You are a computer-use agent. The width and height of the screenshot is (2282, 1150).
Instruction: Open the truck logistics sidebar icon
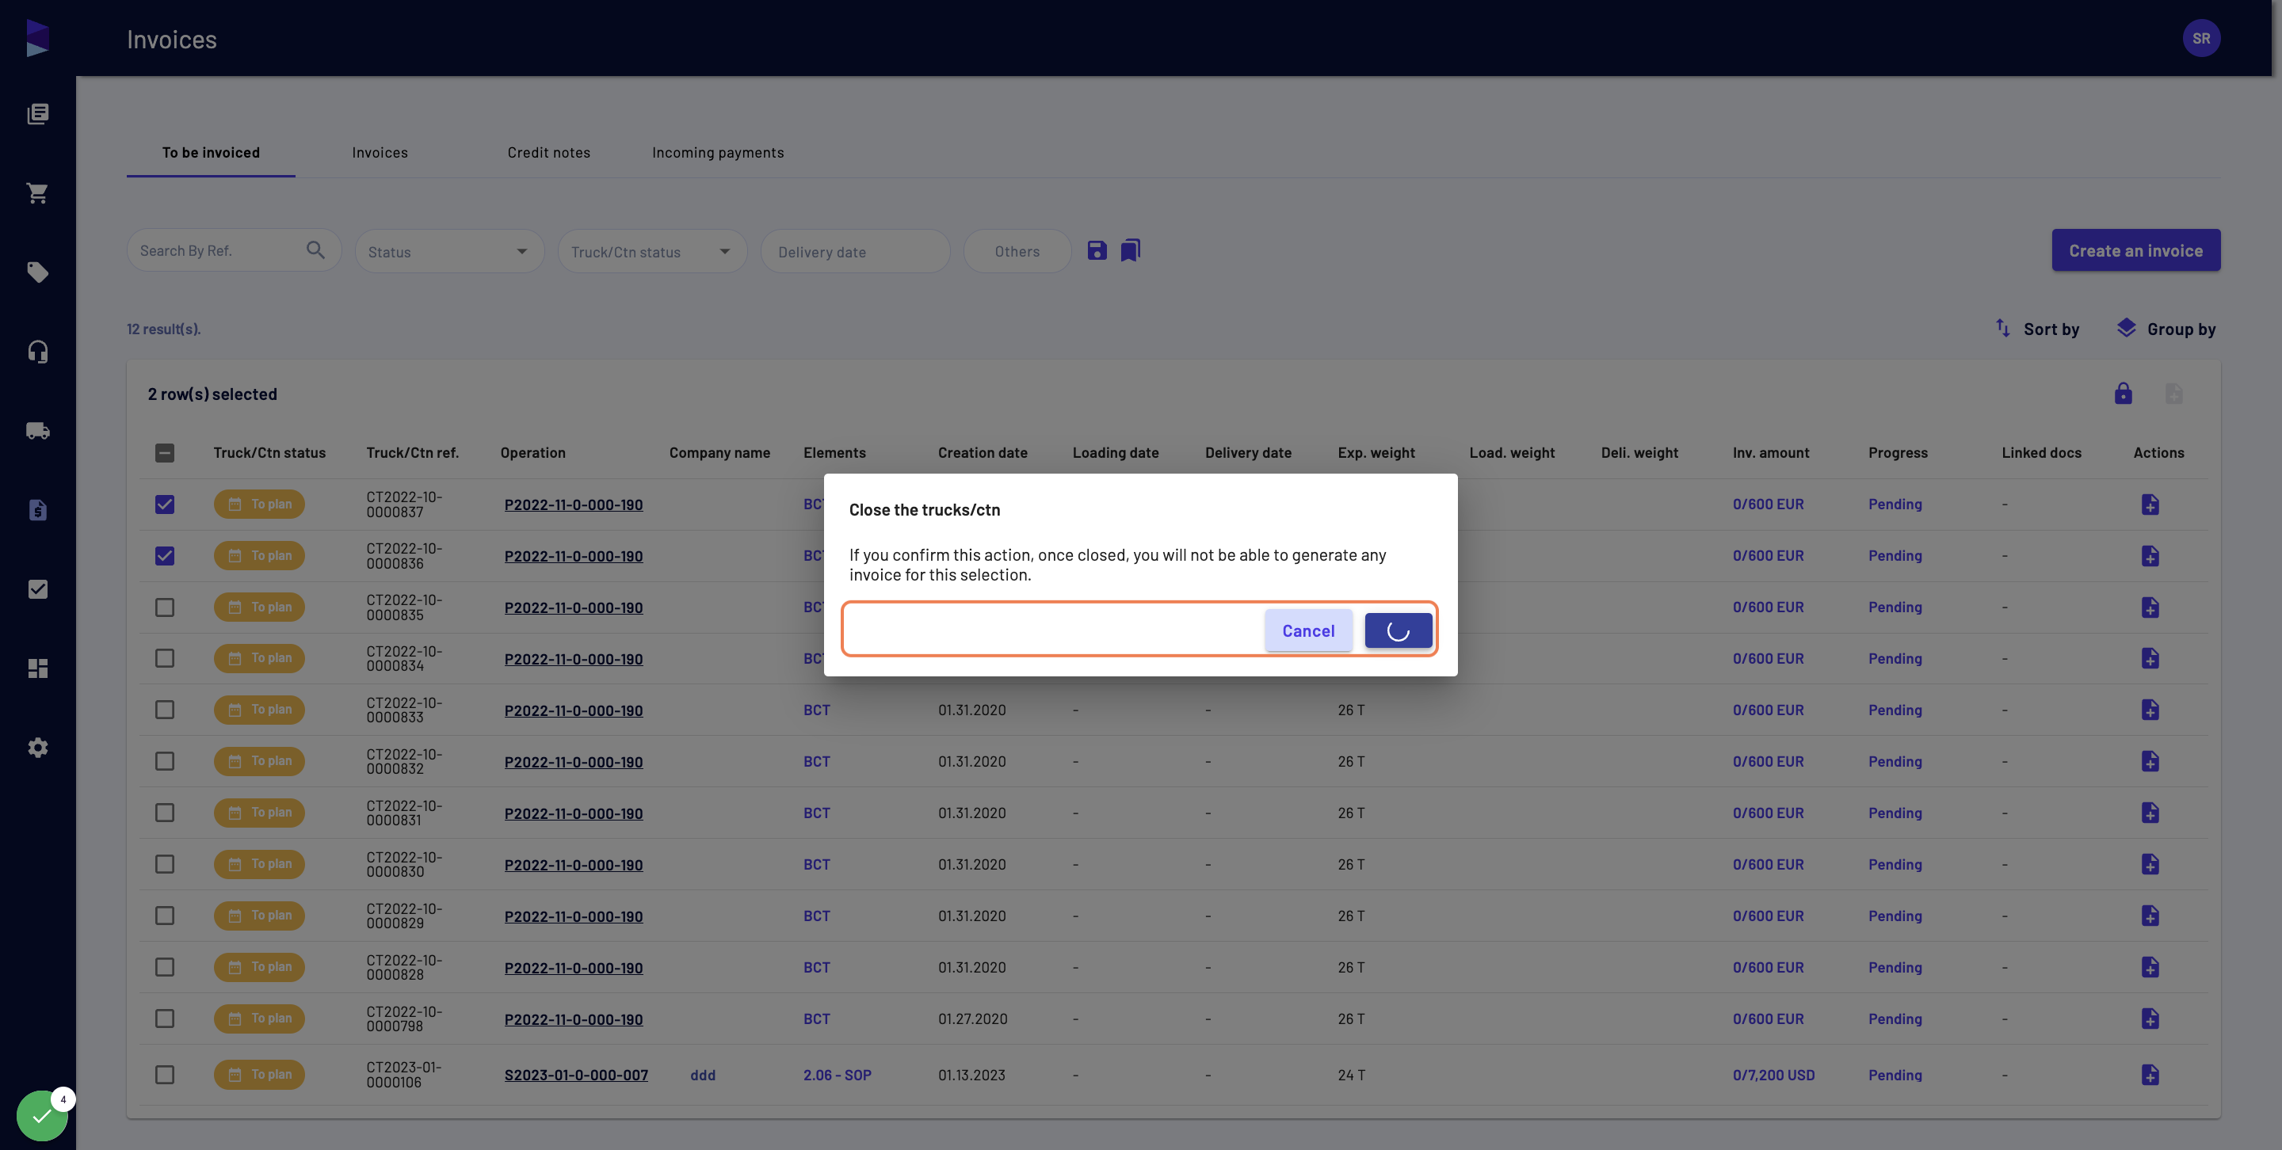(37, 431)
